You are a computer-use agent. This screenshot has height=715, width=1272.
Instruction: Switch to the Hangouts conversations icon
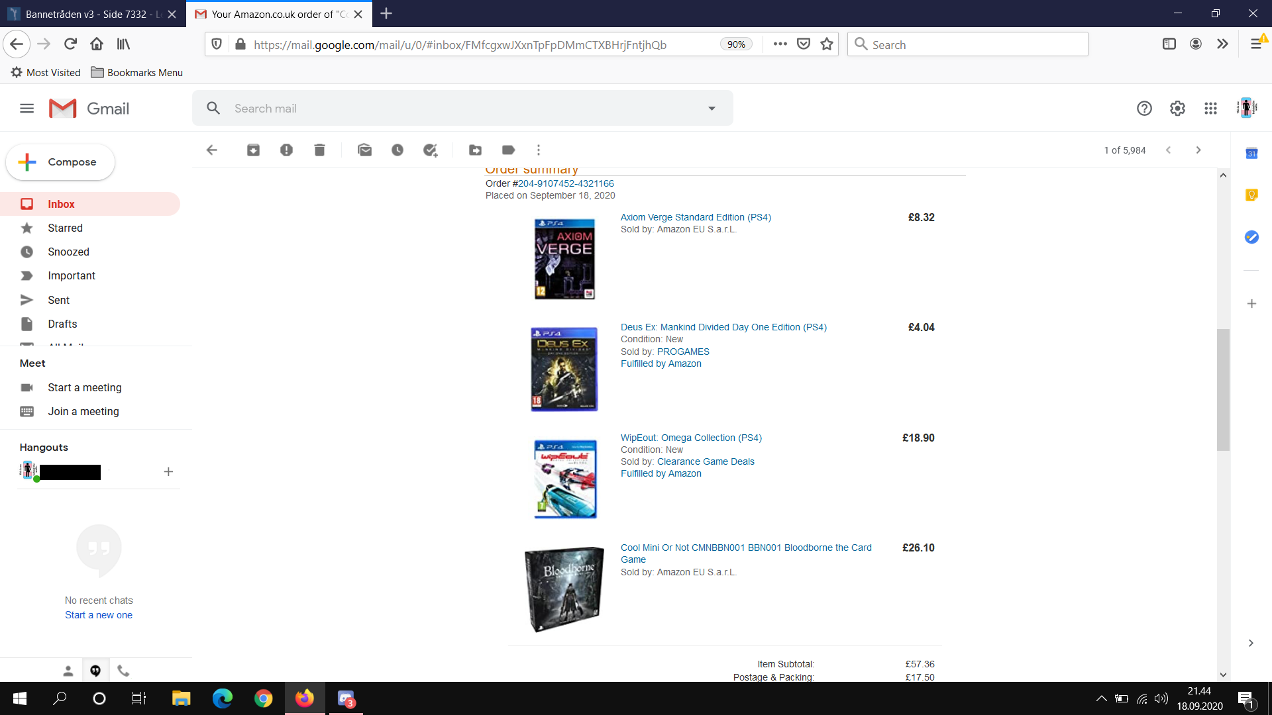tap(95, 671)
